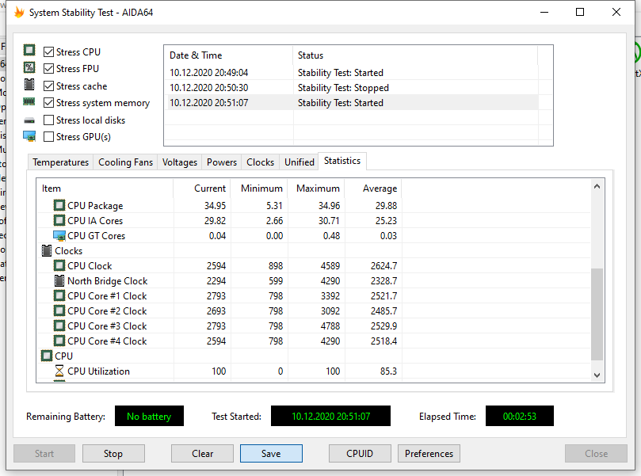Viewport: 641px width, 476px height.
Task: Click the percent icon beside Stress FPU
Action: tap(29, 68)
